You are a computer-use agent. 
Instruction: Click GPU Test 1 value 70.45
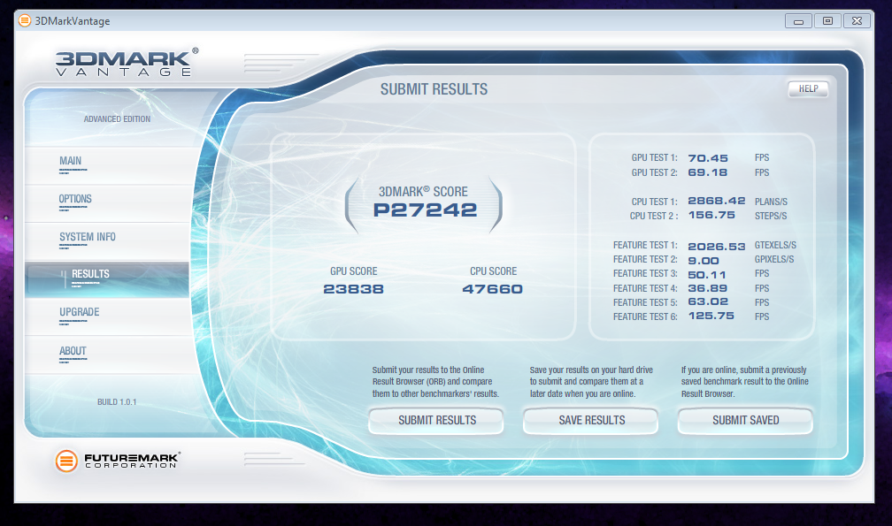pos(708,158)
